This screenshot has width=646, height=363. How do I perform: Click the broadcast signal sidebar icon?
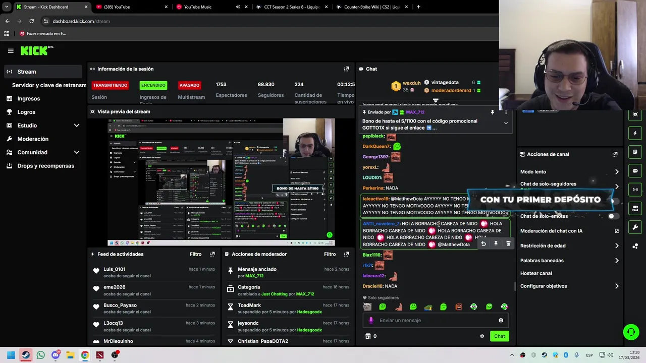[x=635, y=190]
